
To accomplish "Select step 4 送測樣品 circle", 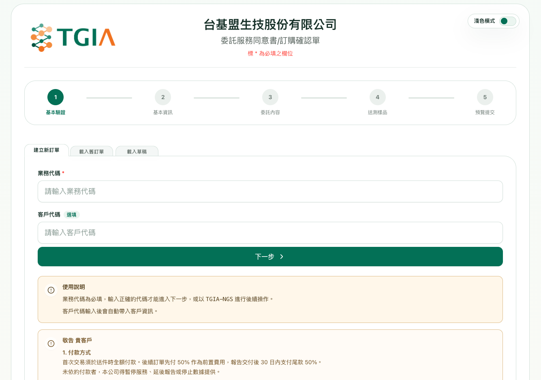I will click(378, 97).
